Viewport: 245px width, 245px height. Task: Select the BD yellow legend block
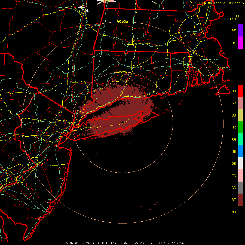point(240,115)
